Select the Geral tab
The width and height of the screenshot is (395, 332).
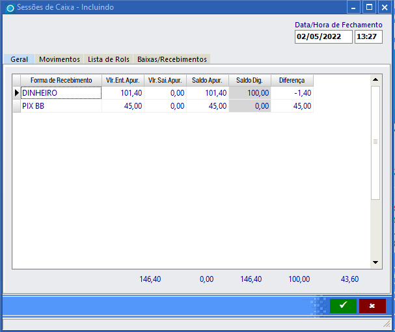click(19, 59)
